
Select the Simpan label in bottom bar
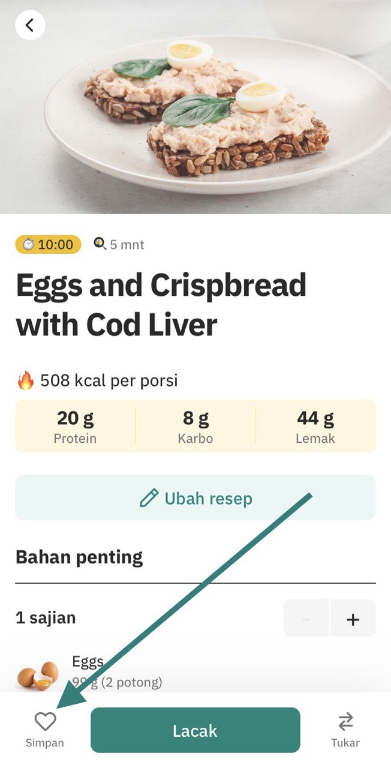pyautogui.click(x=44, y=743)
